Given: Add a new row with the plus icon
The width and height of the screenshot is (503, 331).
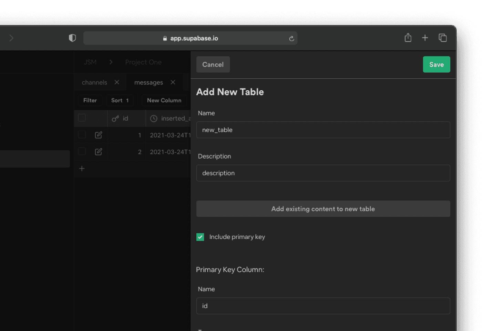Looking at the screenshot, I should tap(82, 169).
